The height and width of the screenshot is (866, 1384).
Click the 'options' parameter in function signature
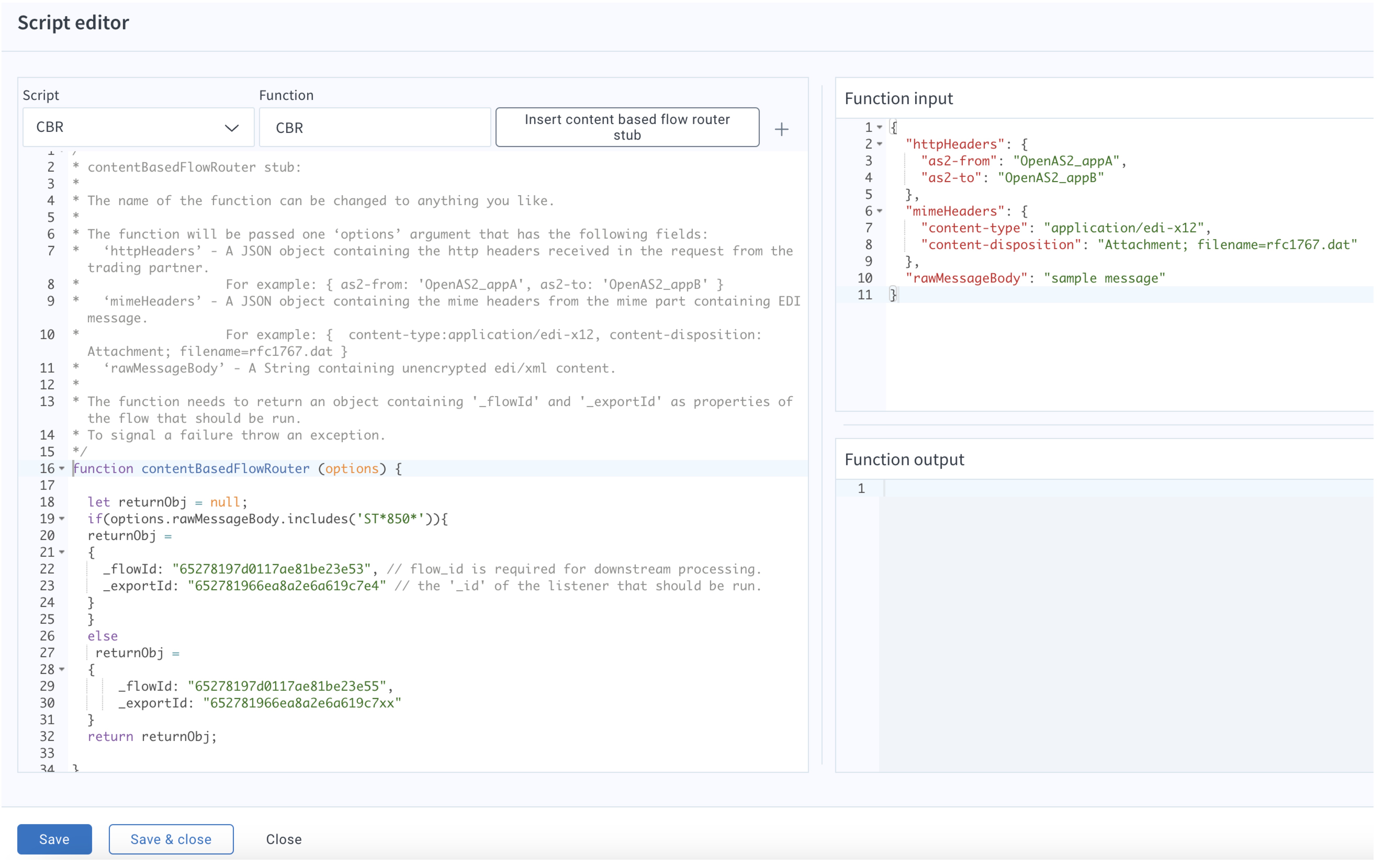(352, 469)
